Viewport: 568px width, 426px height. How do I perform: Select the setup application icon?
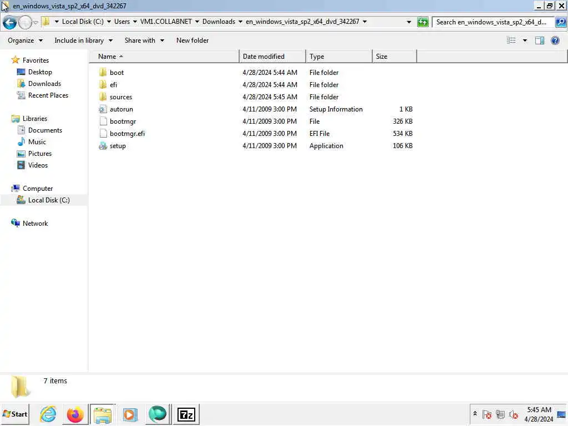tap(103, 146)
